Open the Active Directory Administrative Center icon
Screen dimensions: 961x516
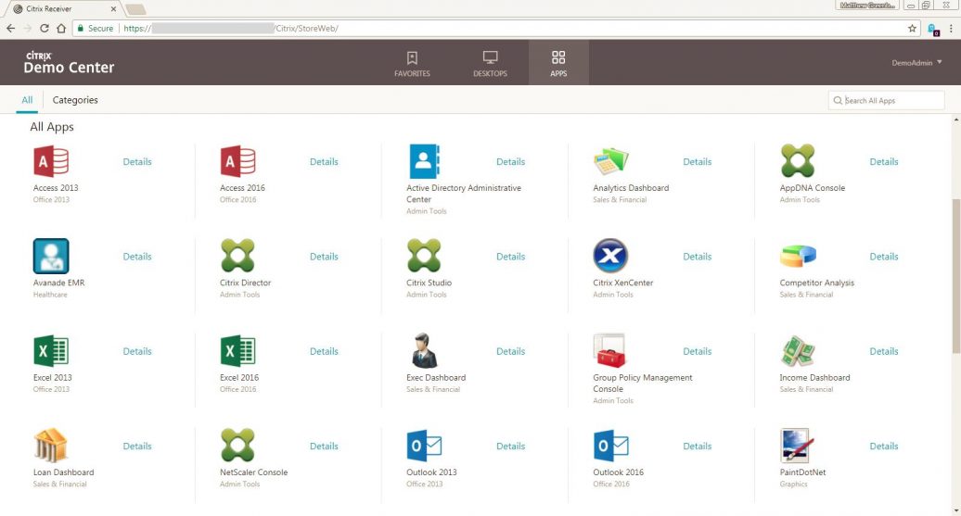point(425,162)
